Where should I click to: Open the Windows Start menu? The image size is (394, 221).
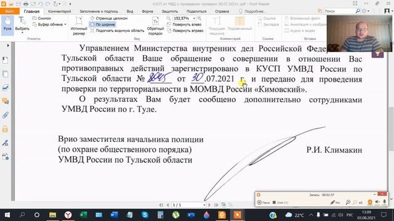point(7,215)
